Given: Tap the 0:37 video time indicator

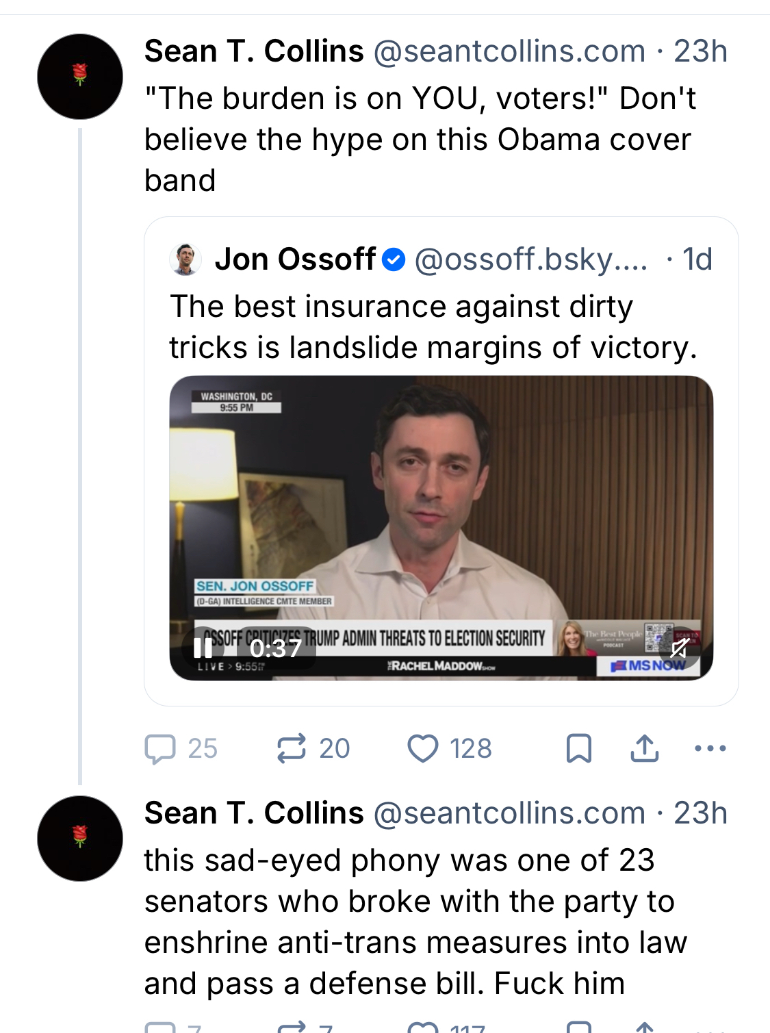Looking at the screenshot, I should pyautogui.click(x=275, y=648).
